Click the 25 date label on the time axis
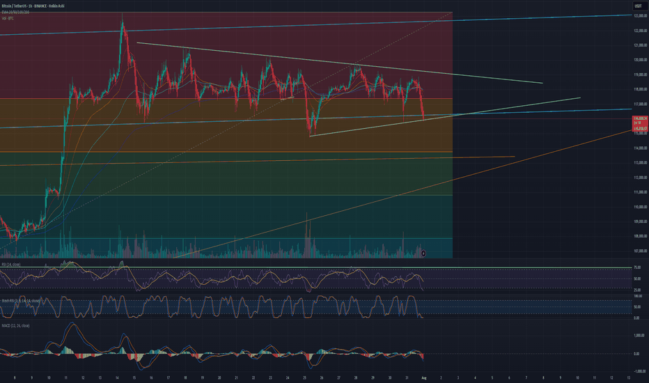Image resolution: width=649 pixels, height=383 pixels. (x=304, y=377)
